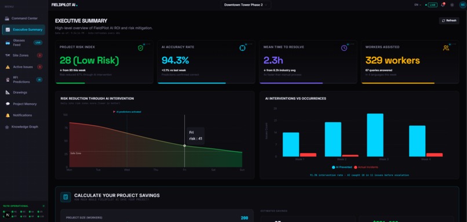
Task: Click the Executive Summary page heading
Action: 81,21
